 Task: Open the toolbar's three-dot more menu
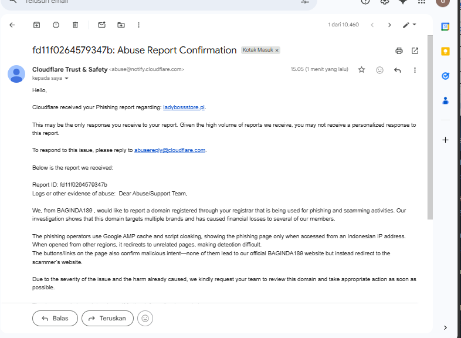tap(138, 25)
